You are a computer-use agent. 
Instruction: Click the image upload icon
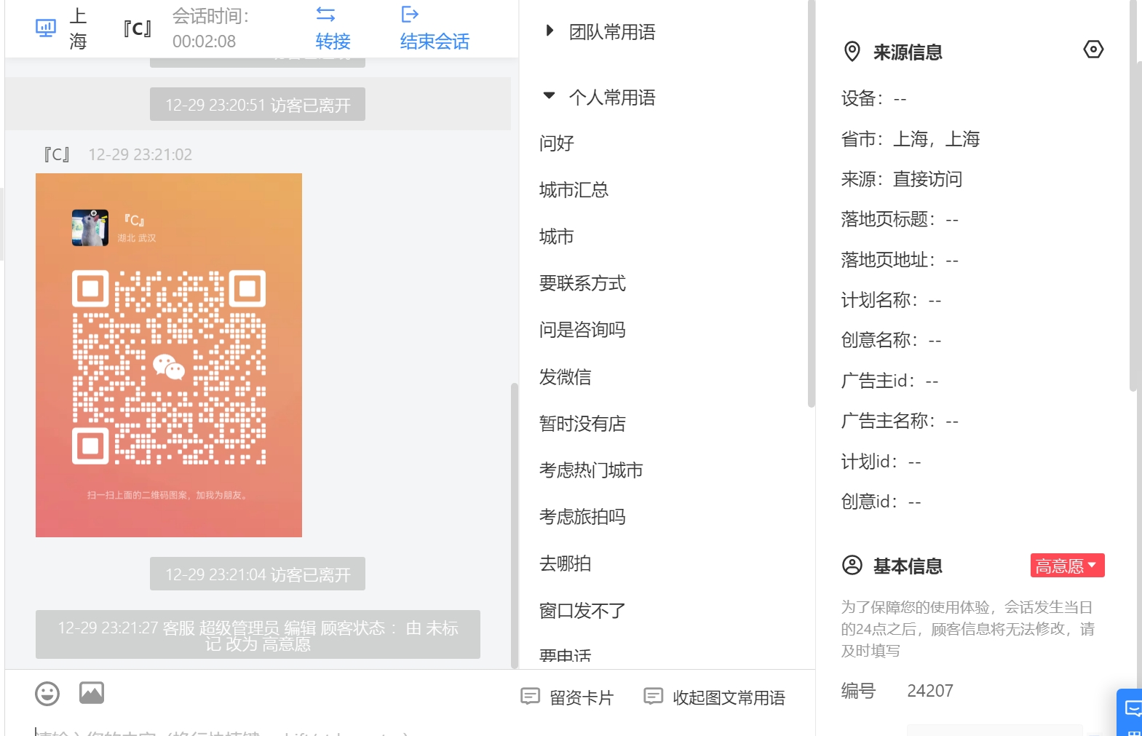click(92, 693)
